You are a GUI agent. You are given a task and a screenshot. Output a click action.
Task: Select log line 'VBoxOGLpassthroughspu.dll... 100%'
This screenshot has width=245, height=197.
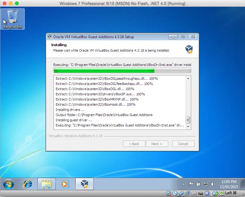click(107, 78)
